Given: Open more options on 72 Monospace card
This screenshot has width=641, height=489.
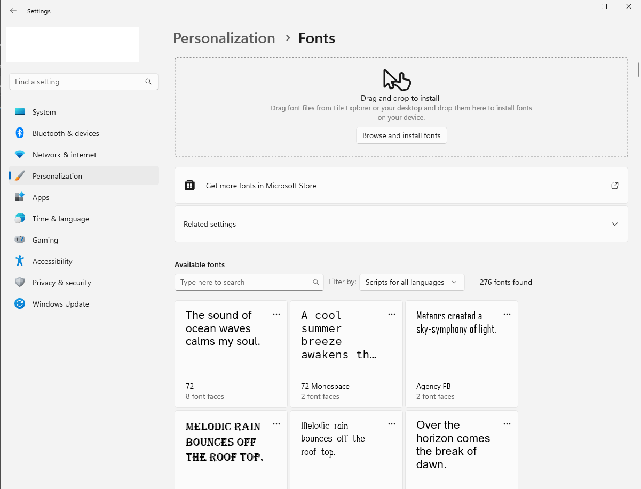Looking at the screenshot, I should [x=392, y=314].
